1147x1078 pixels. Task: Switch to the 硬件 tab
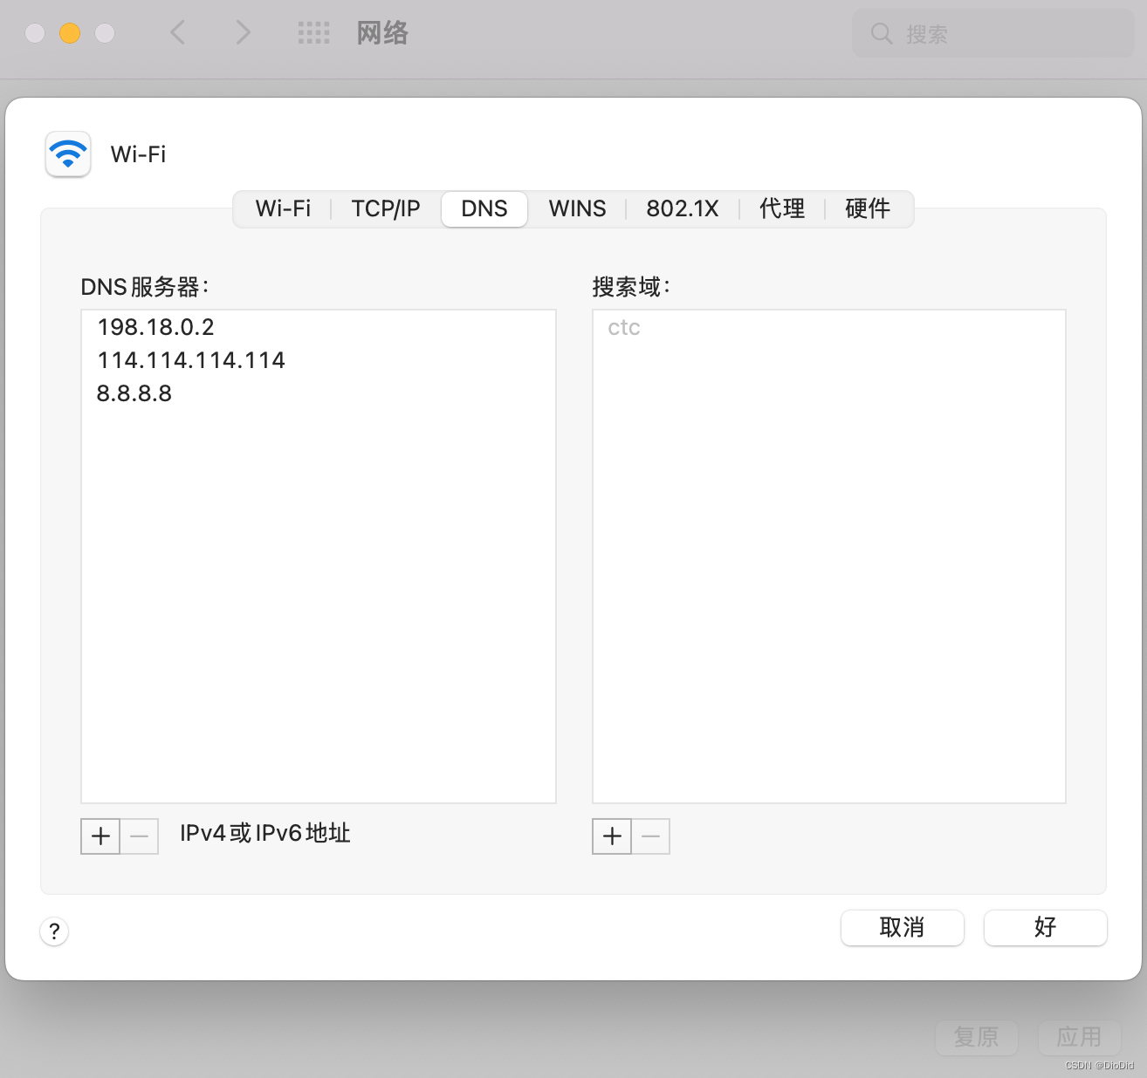point(868,208)
